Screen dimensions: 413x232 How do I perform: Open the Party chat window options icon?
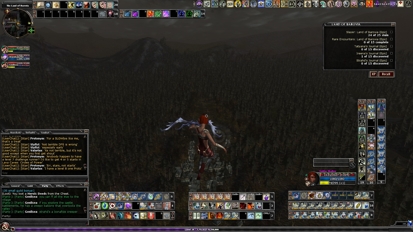pos(86,185)
